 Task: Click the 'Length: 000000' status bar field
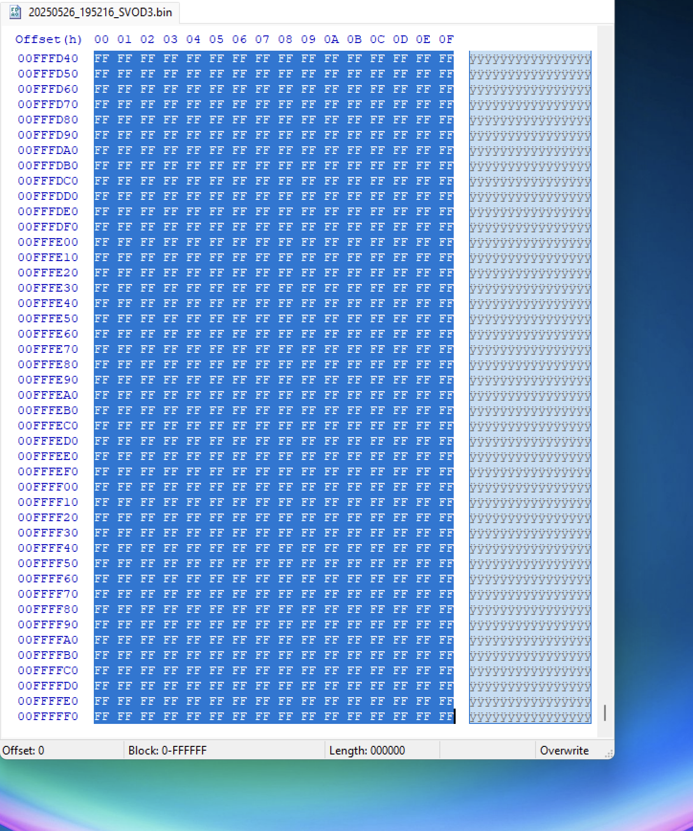[x=382, y=750]
